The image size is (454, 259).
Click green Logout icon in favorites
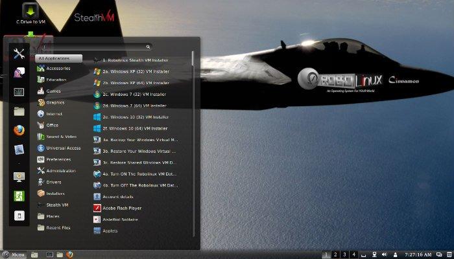(19, 196)
